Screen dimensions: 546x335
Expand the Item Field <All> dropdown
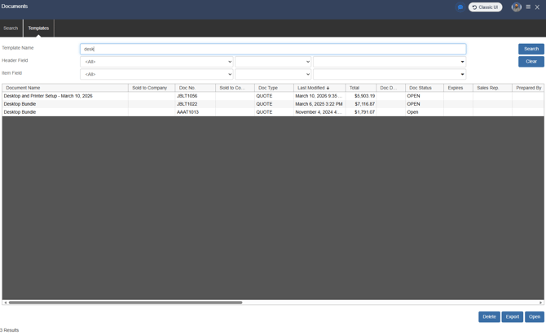coord(156,74)
